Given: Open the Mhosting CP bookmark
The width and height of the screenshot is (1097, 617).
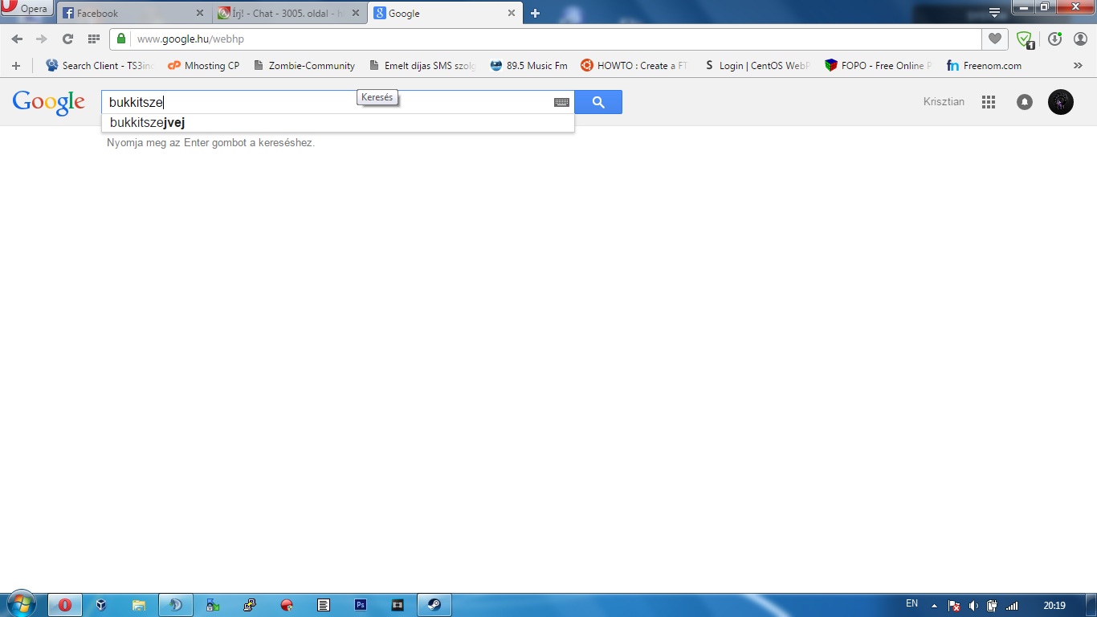Looking at the screenshot, I should (x=203, y=66).
